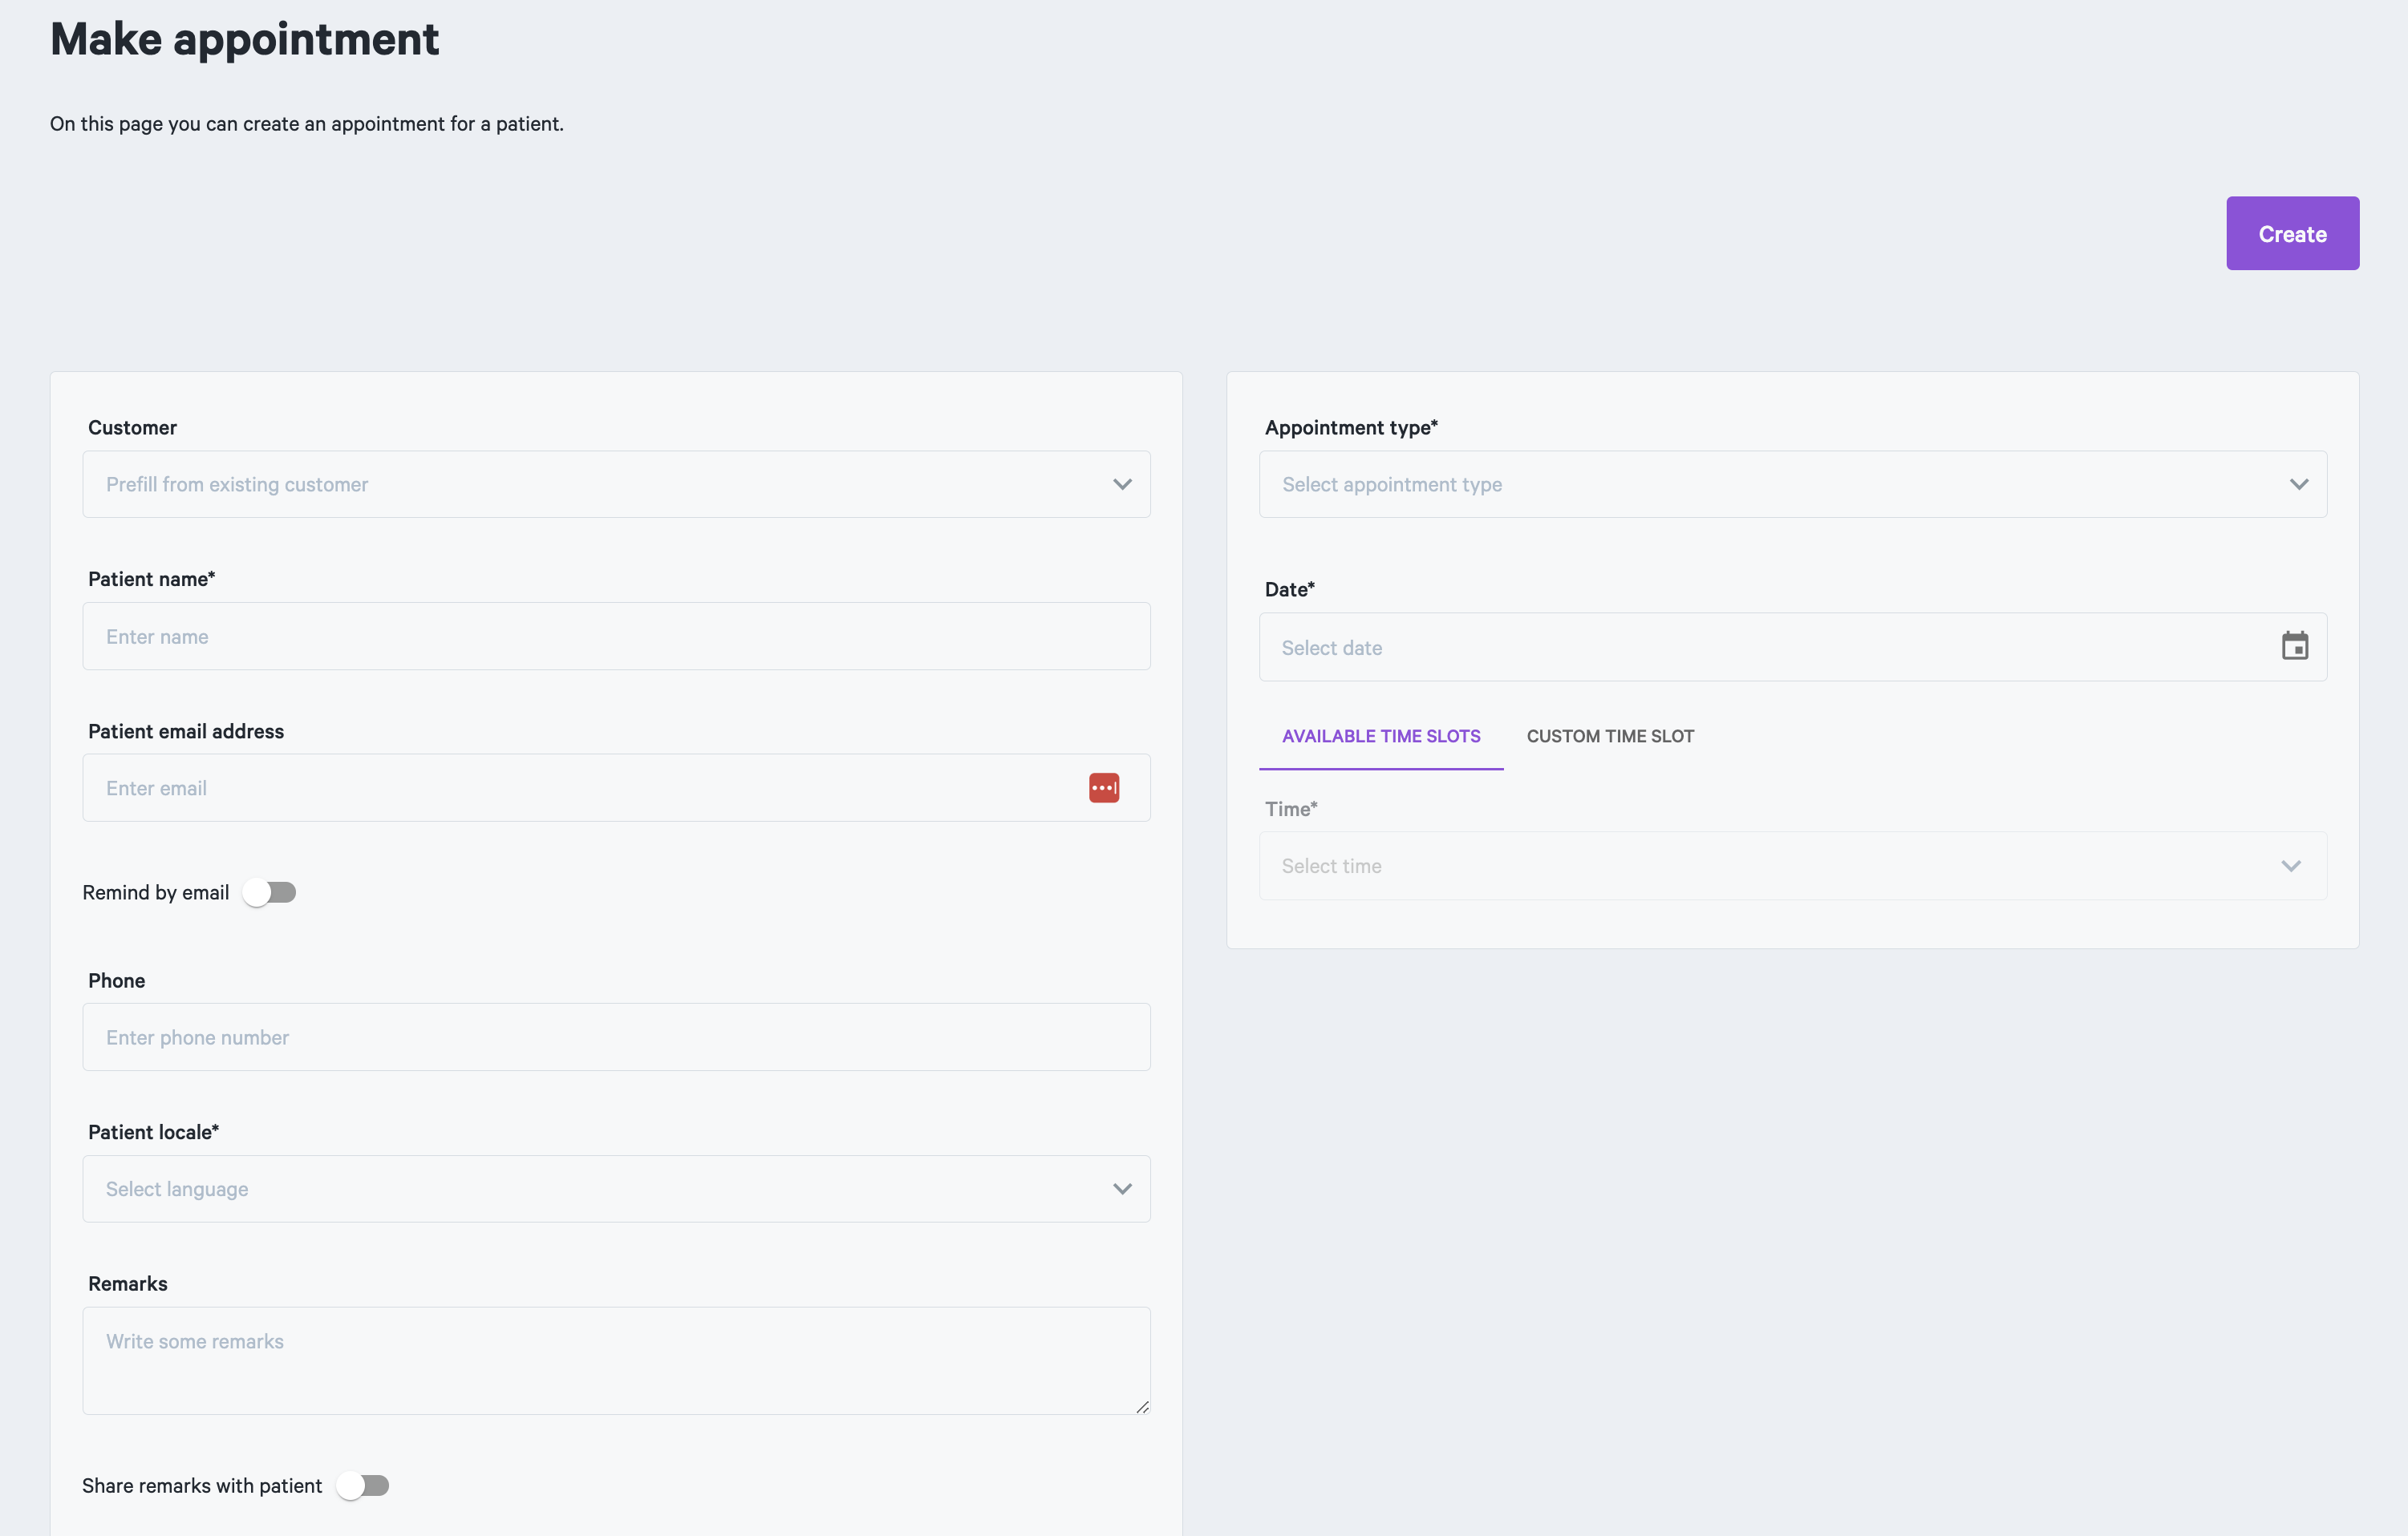
Task: Click the 'On this page you can create' description text
Action: (307, 124)
